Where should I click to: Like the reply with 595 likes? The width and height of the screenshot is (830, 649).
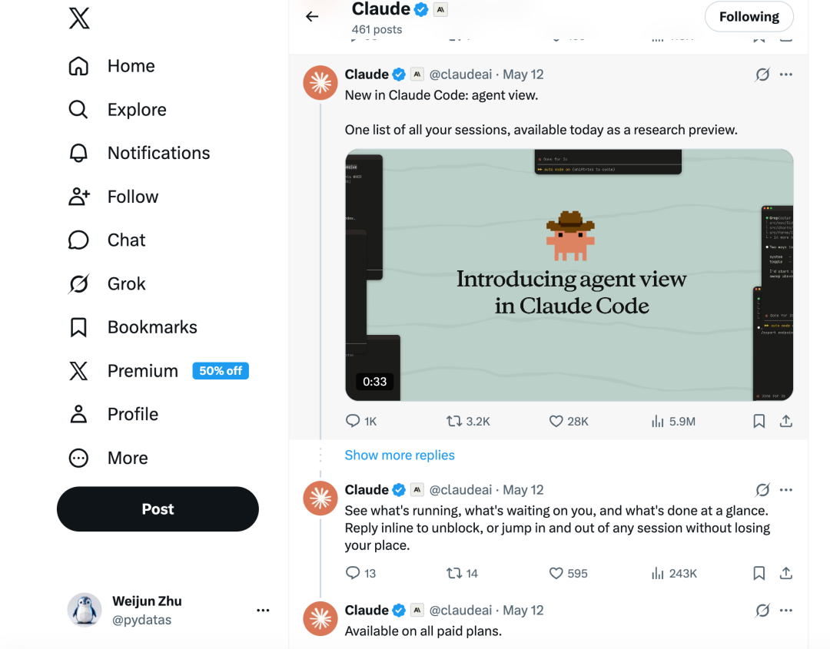pos(569,574)
